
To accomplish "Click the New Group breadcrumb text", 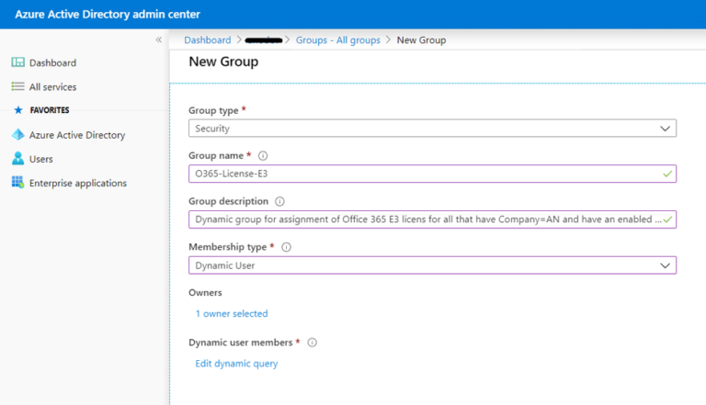I will tap(421, 40).
